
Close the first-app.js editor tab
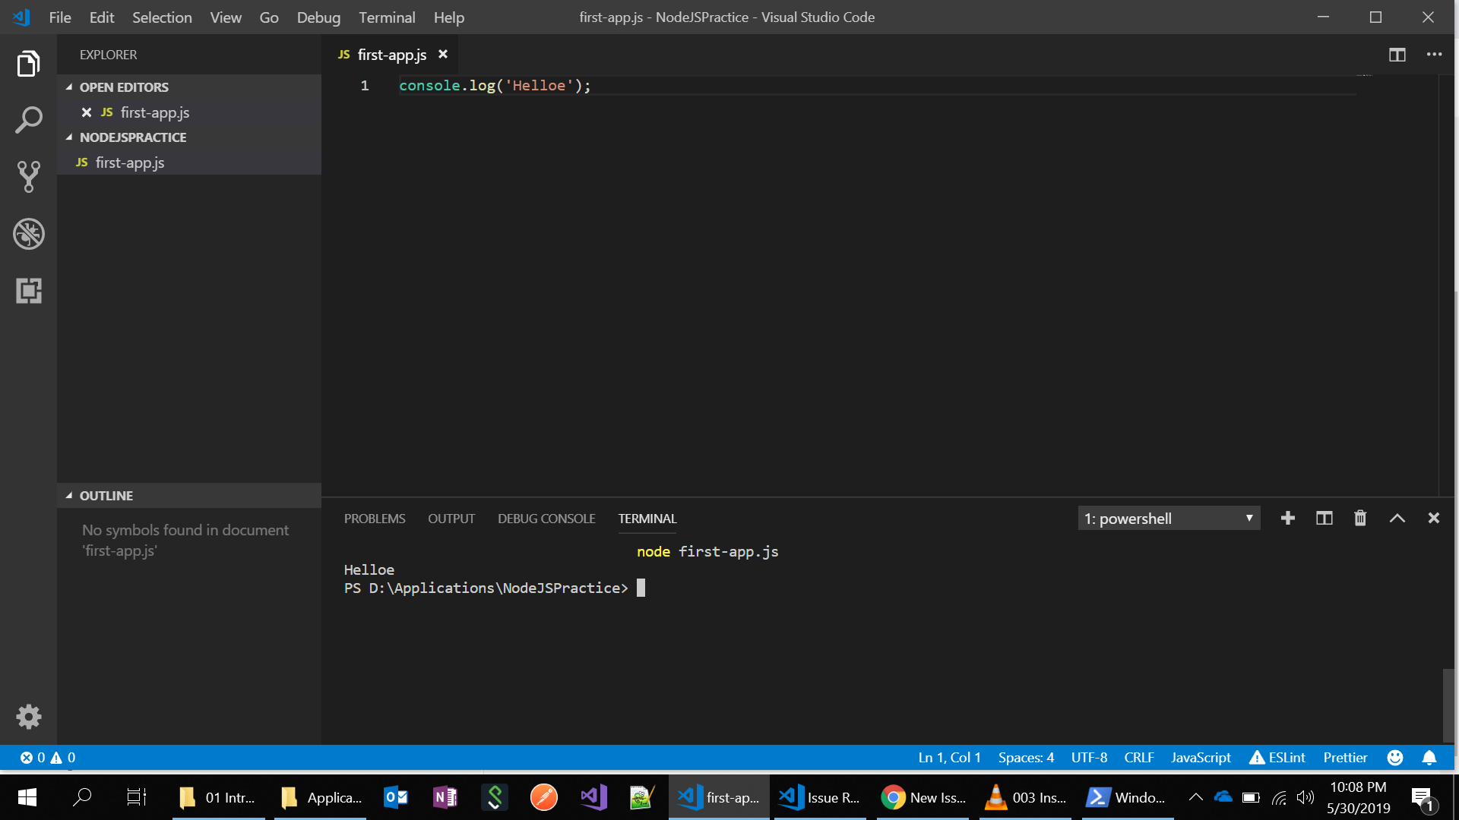pos(443,55)
